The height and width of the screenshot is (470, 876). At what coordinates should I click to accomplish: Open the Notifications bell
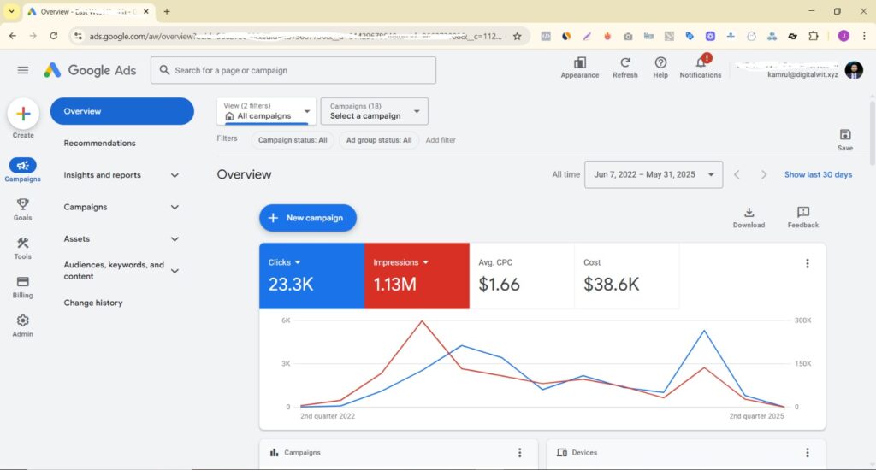(x=701, y=67)
